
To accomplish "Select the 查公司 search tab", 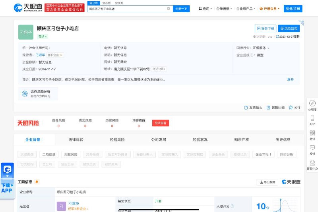I will coord(94,3).
